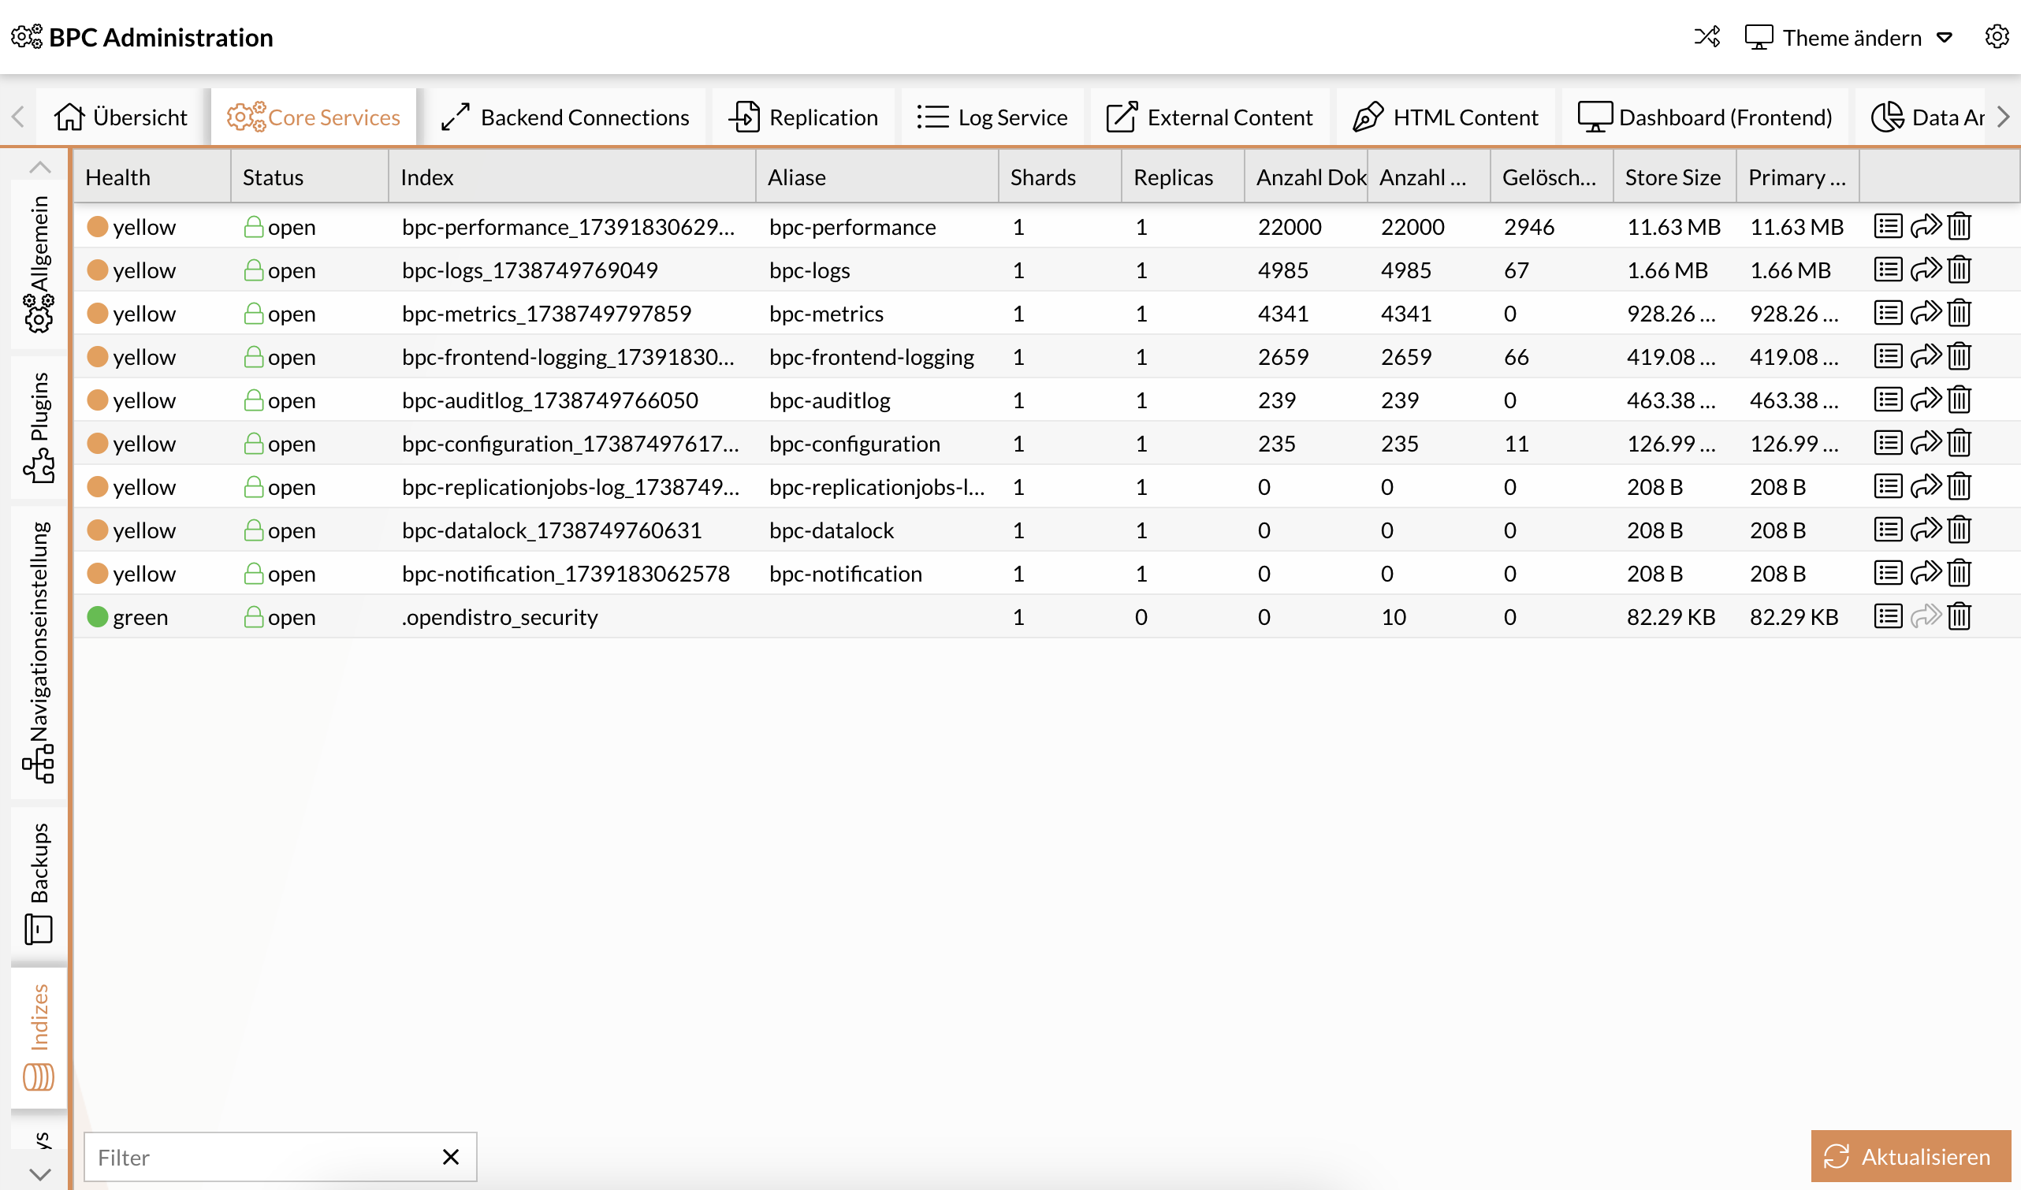The height and width of the screenshot is (1190, 2021).
Task: Click into the Filter input field
Action: tap(257, 1156)
